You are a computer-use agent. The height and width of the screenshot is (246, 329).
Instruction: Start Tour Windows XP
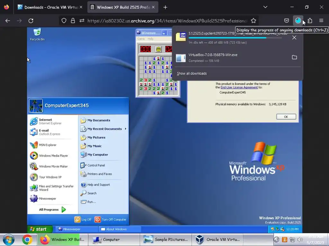point(46,177)
